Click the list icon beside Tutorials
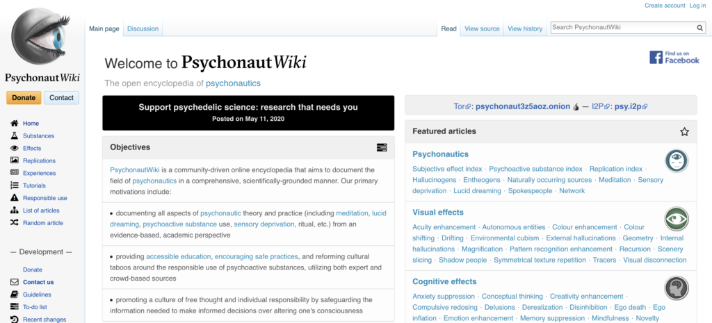 (x=15, y=185)
